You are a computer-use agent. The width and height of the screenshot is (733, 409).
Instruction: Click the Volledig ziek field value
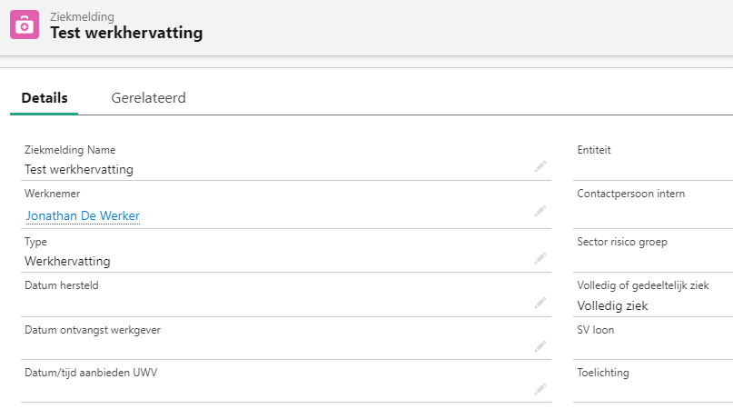(612, 305)
